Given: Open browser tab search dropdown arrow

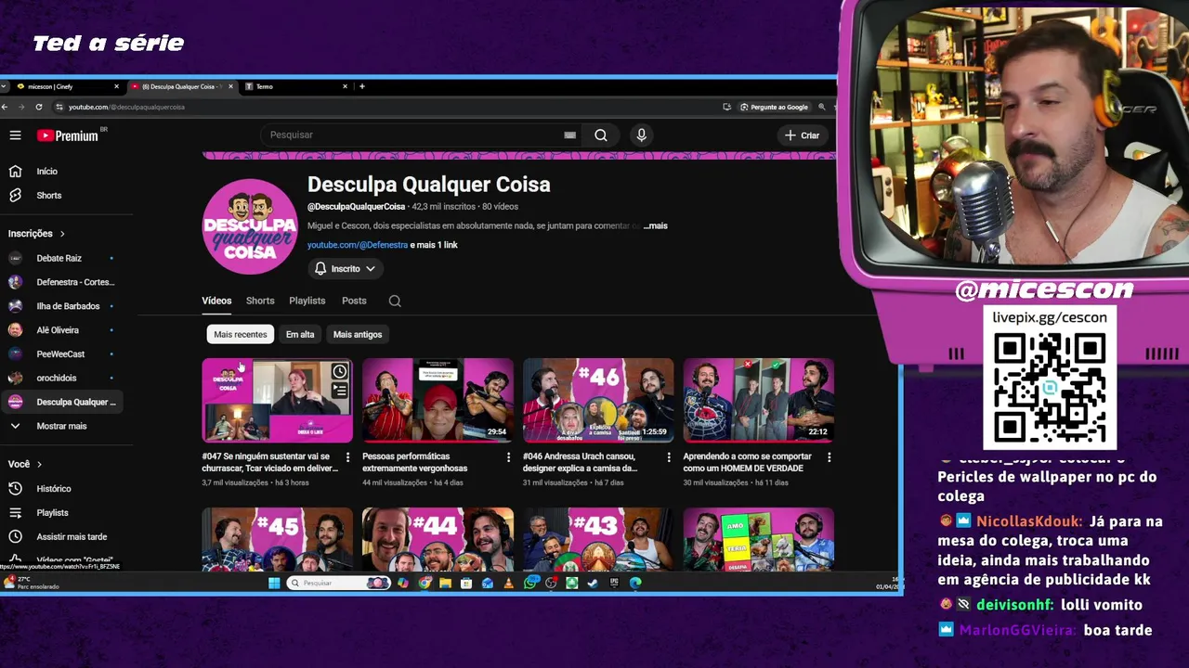Looking at the screenshot, I should (x=5, y=86).
